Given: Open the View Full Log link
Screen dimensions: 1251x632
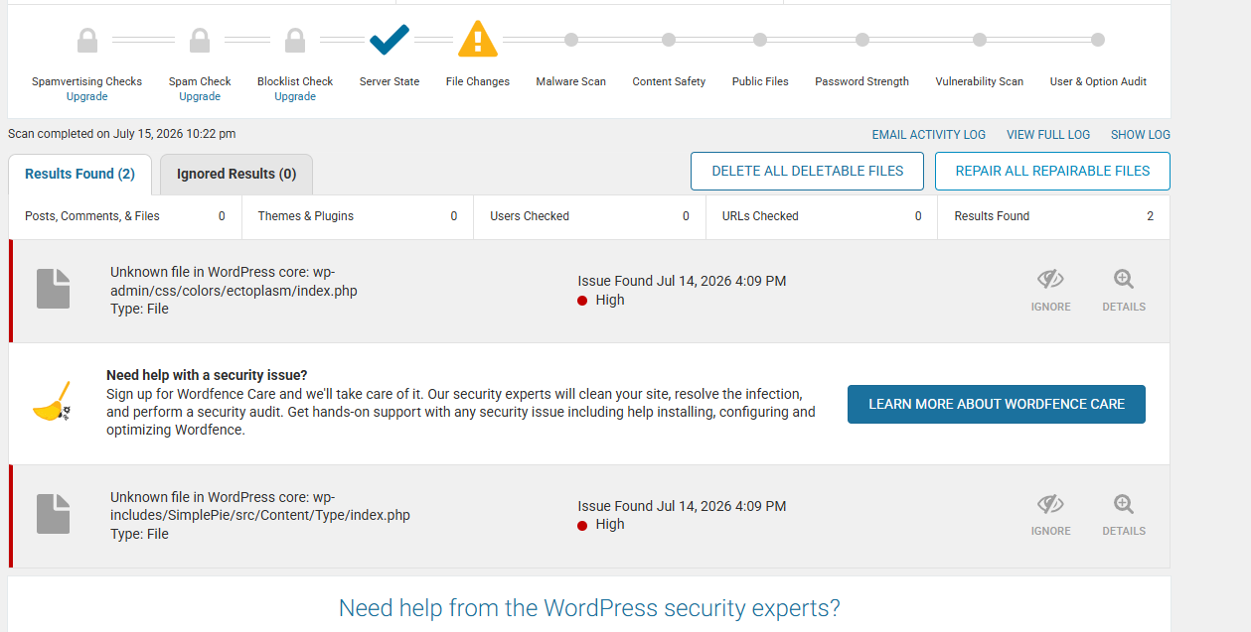Looking at the screenshot, I should 1048,135.
